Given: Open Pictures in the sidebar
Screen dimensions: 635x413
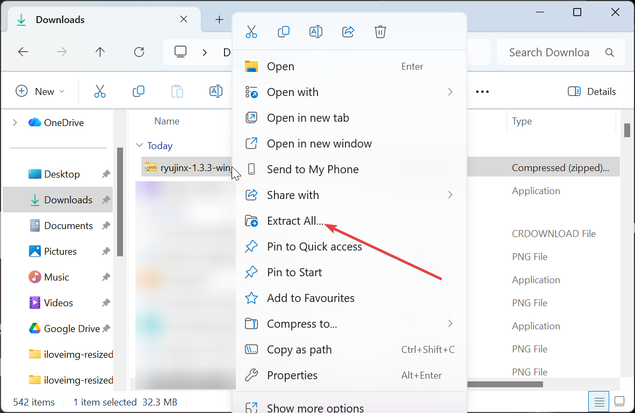Looking at the screenshot, I should click(x=57, y=251).
